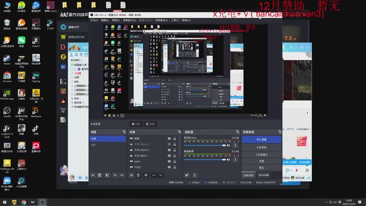The height and width of the screenshot is (206, 366).
Task: Pop out the Sources dock panel
Action: tap(179, 132)
